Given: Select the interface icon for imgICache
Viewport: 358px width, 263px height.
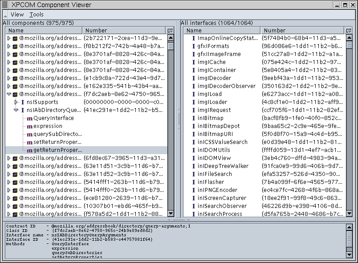Looking at the screenshot, I should 194,62.
